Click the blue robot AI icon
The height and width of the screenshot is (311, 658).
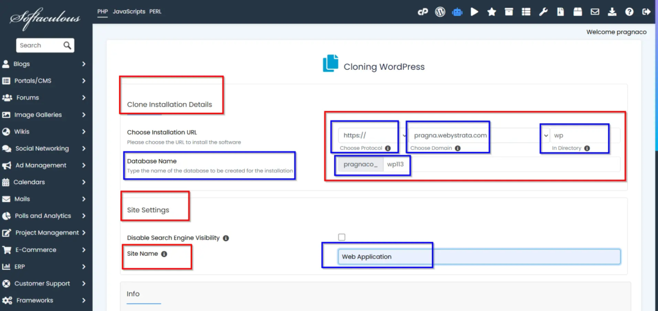tap(457, 12)
